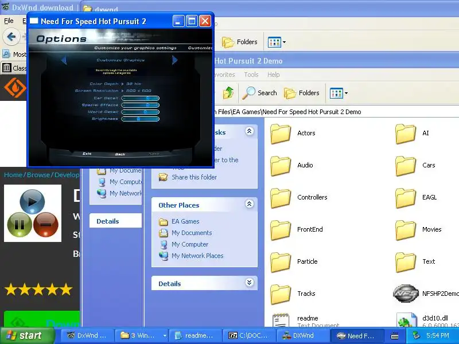Adjust the Car Detail slider

pos(140,98)
